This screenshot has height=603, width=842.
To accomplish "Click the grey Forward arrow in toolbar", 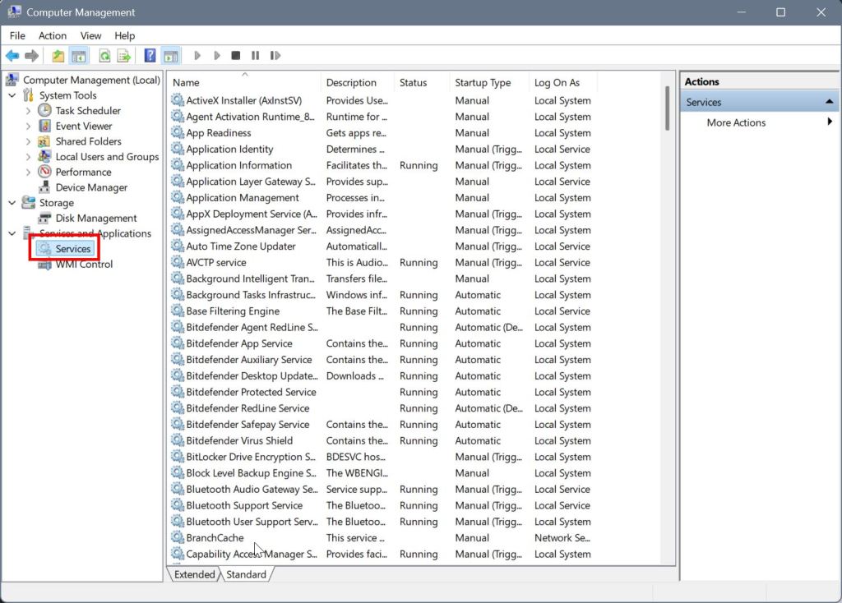I will tap(32, 55).
